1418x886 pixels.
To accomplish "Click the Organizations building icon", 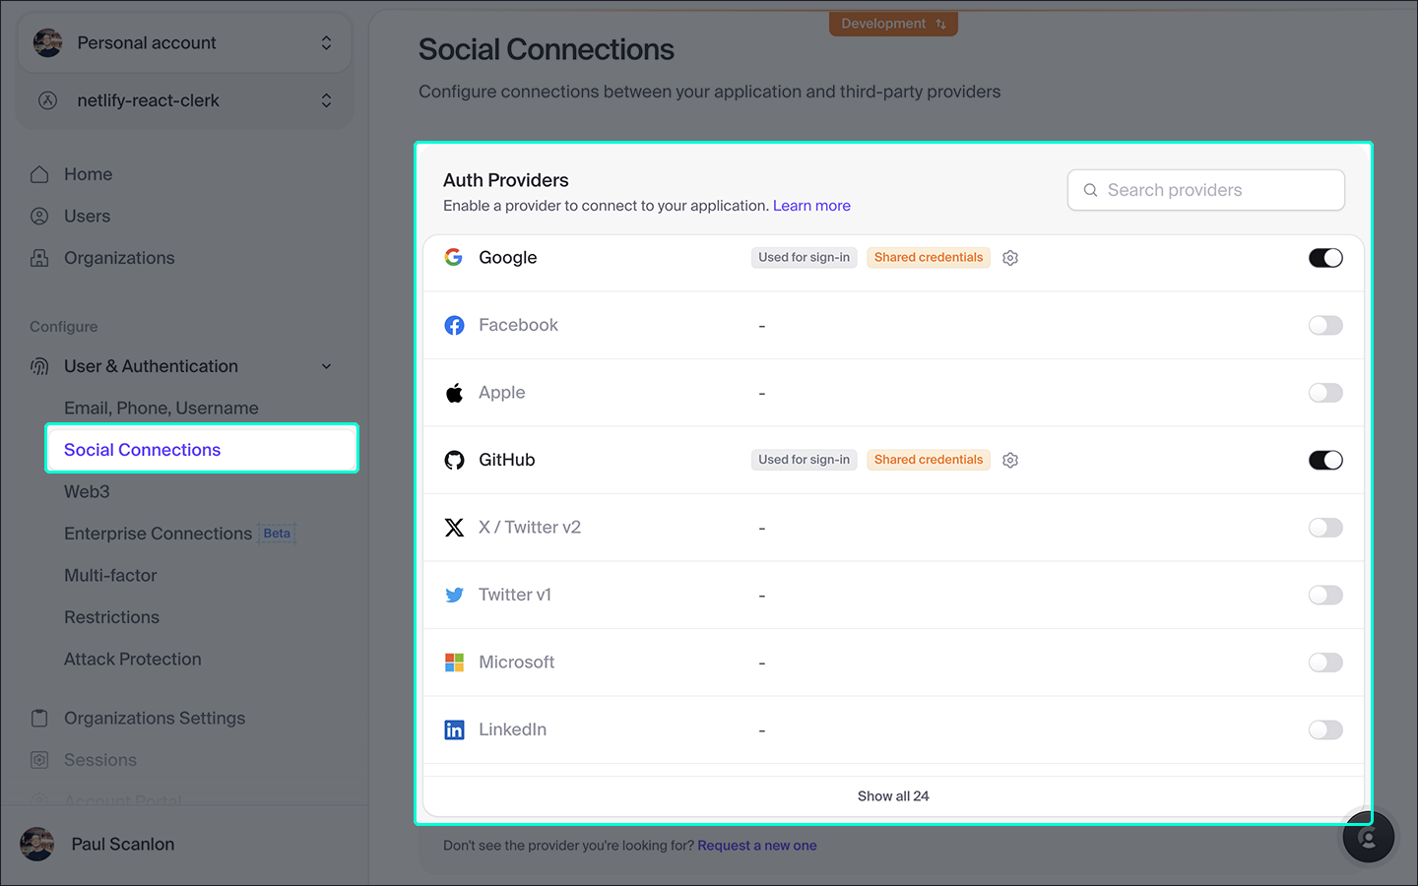I will (x=39, y=258).
